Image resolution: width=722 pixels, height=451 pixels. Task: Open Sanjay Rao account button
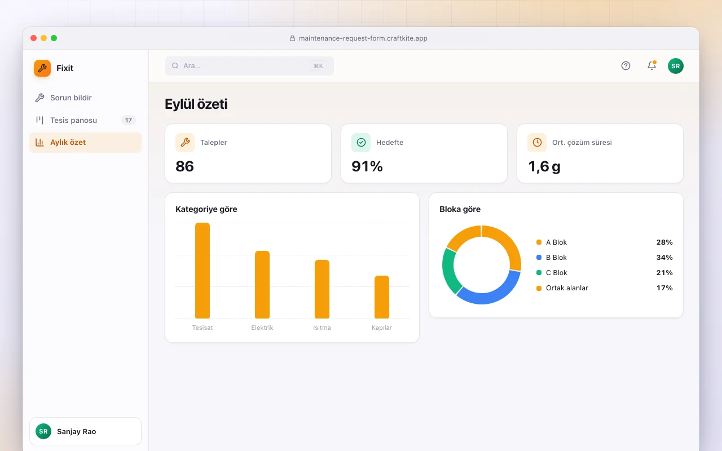[x=85, y=431]
